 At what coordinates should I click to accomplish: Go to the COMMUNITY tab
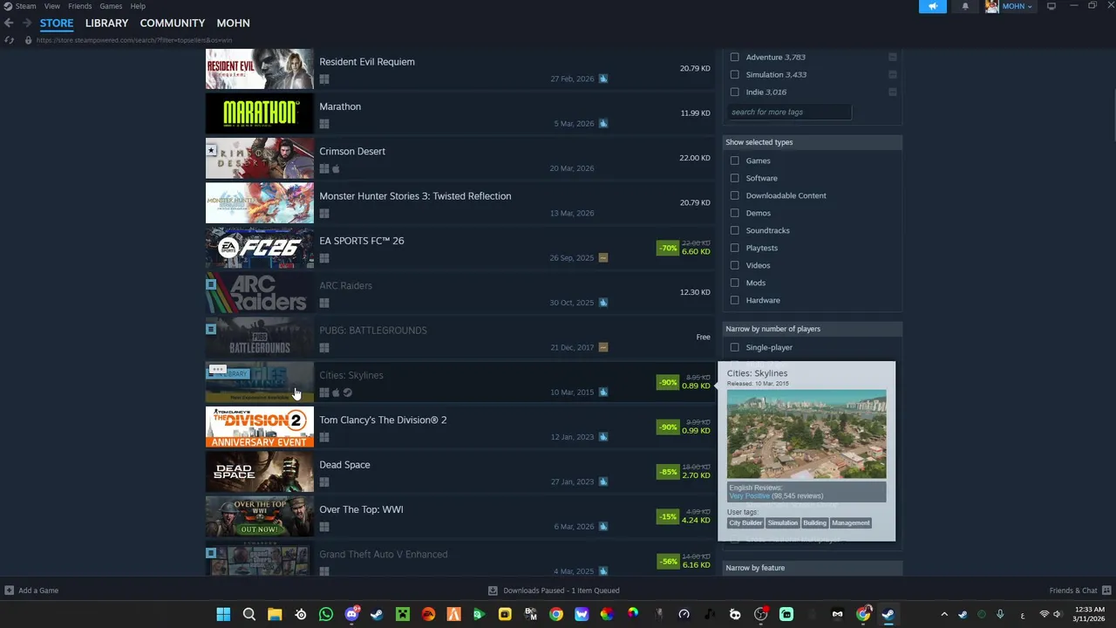(x=173, y=23)
